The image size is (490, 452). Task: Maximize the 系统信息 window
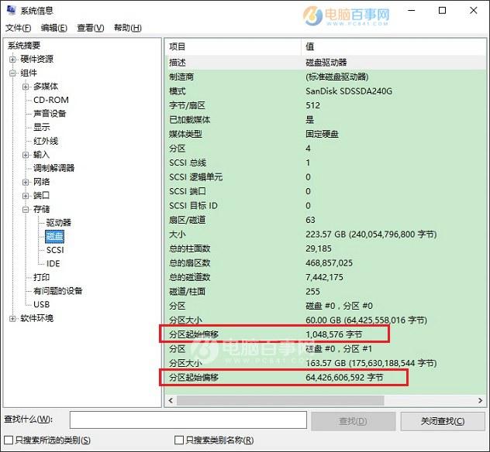pyautogui.click(x=443, y=11)
